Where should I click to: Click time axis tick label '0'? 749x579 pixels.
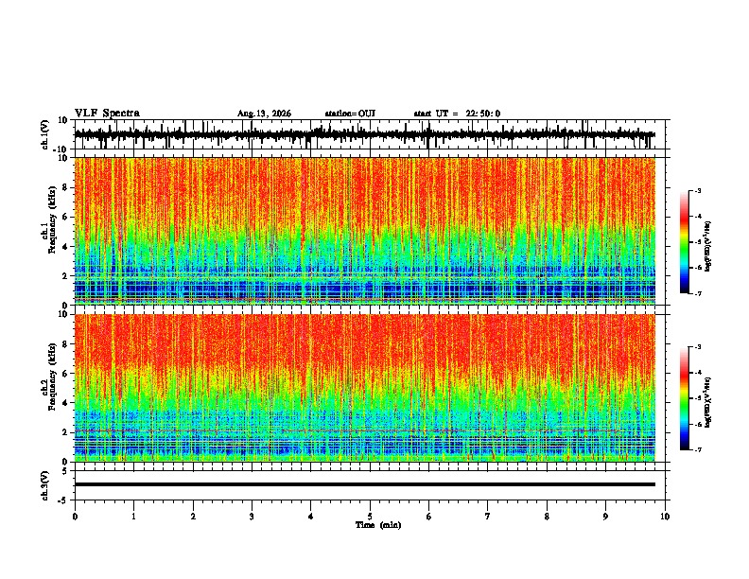click(x=75, y=517)
